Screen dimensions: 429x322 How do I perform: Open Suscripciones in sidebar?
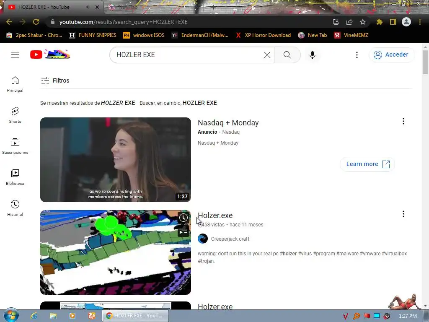(15, 146)
